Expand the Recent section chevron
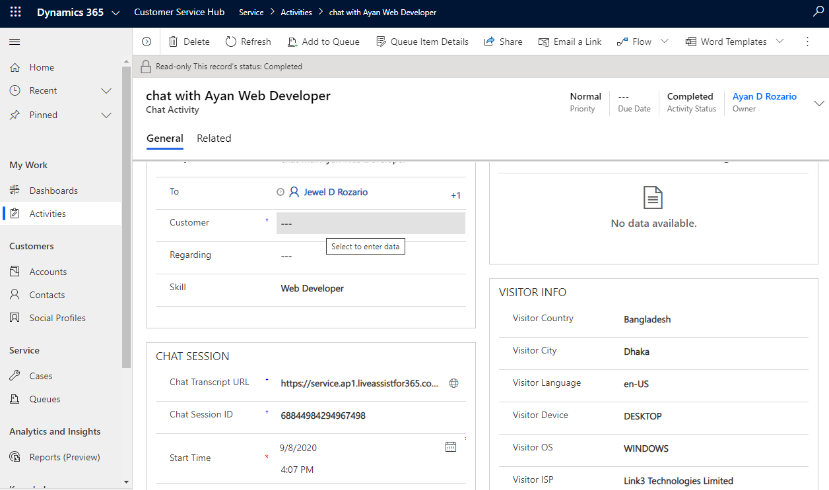Image resolution: width=829 pixels, height=490 pixels. (x=106, y=90)
